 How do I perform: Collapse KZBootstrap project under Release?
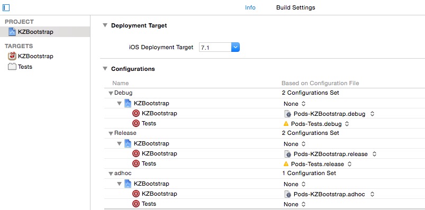tap(119, 143)
